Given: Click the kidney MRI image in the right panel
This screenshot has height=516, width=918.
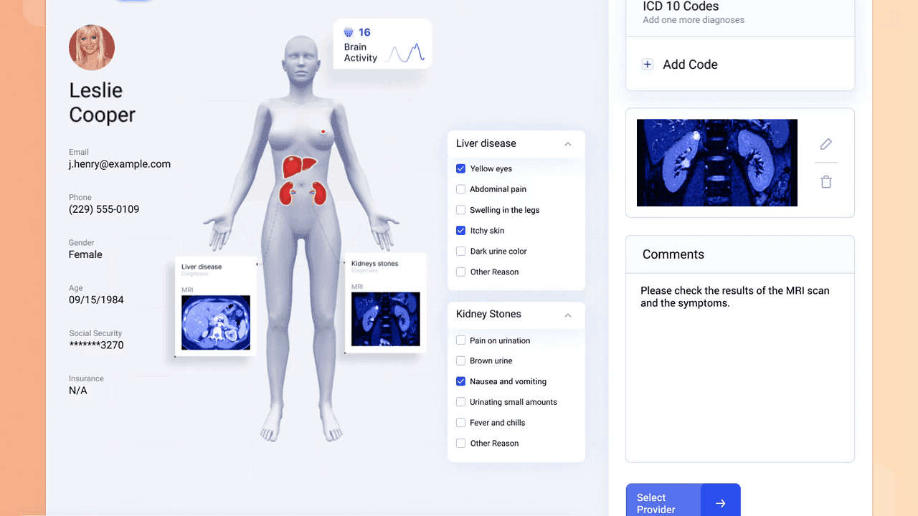Looking at the screenshot, I should tap(717, 163).
